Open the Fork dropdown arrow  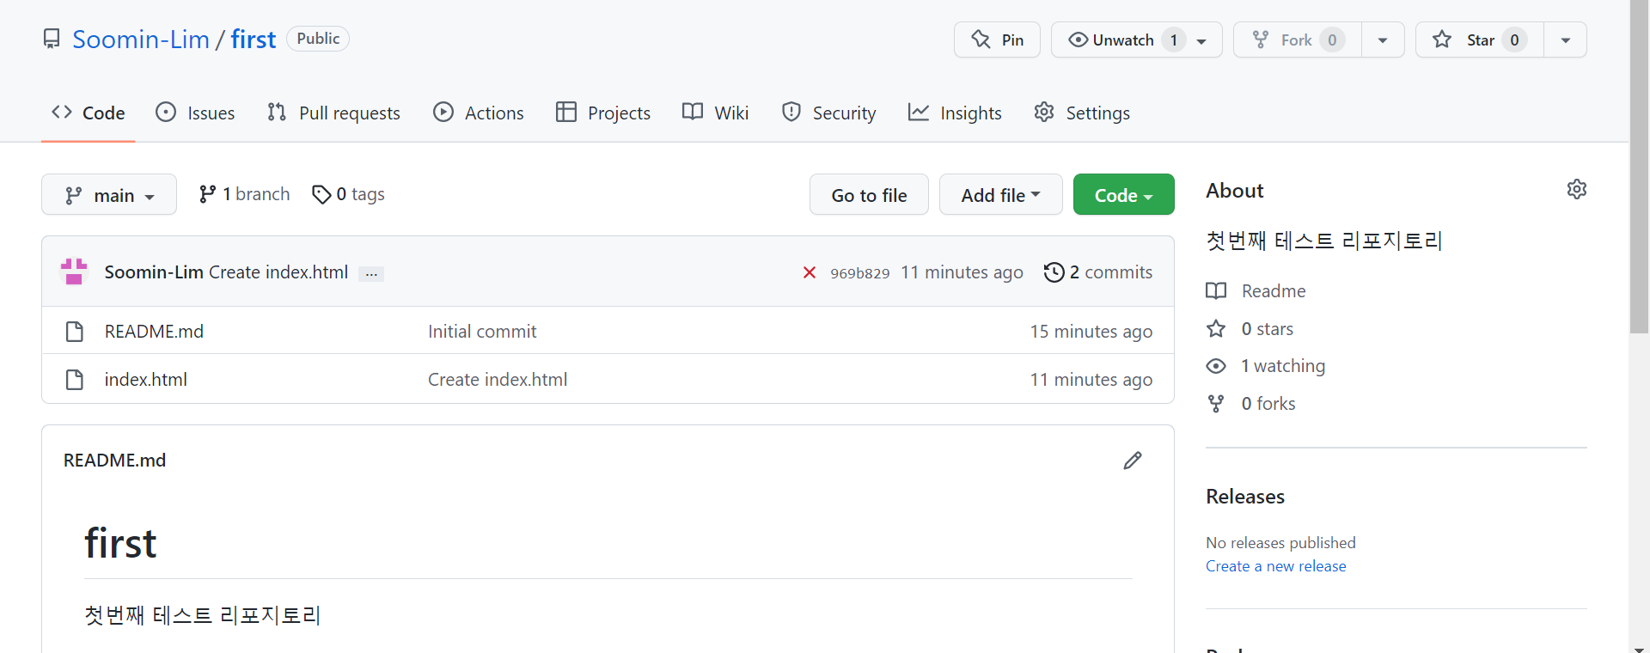pyautogui.click(x=1383, y=40)
